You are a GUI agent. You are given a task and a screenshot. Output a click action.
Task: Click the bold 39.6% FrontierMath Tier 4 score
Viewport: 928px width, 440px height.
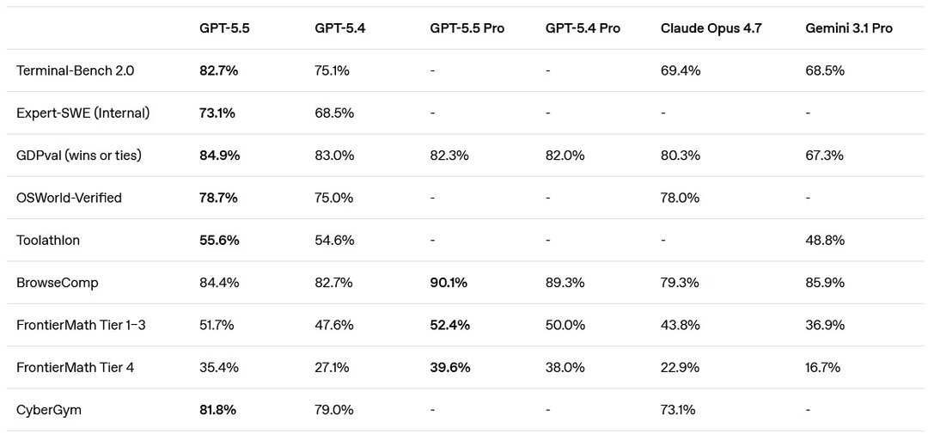pyautogui.click(x=449, y=368)
